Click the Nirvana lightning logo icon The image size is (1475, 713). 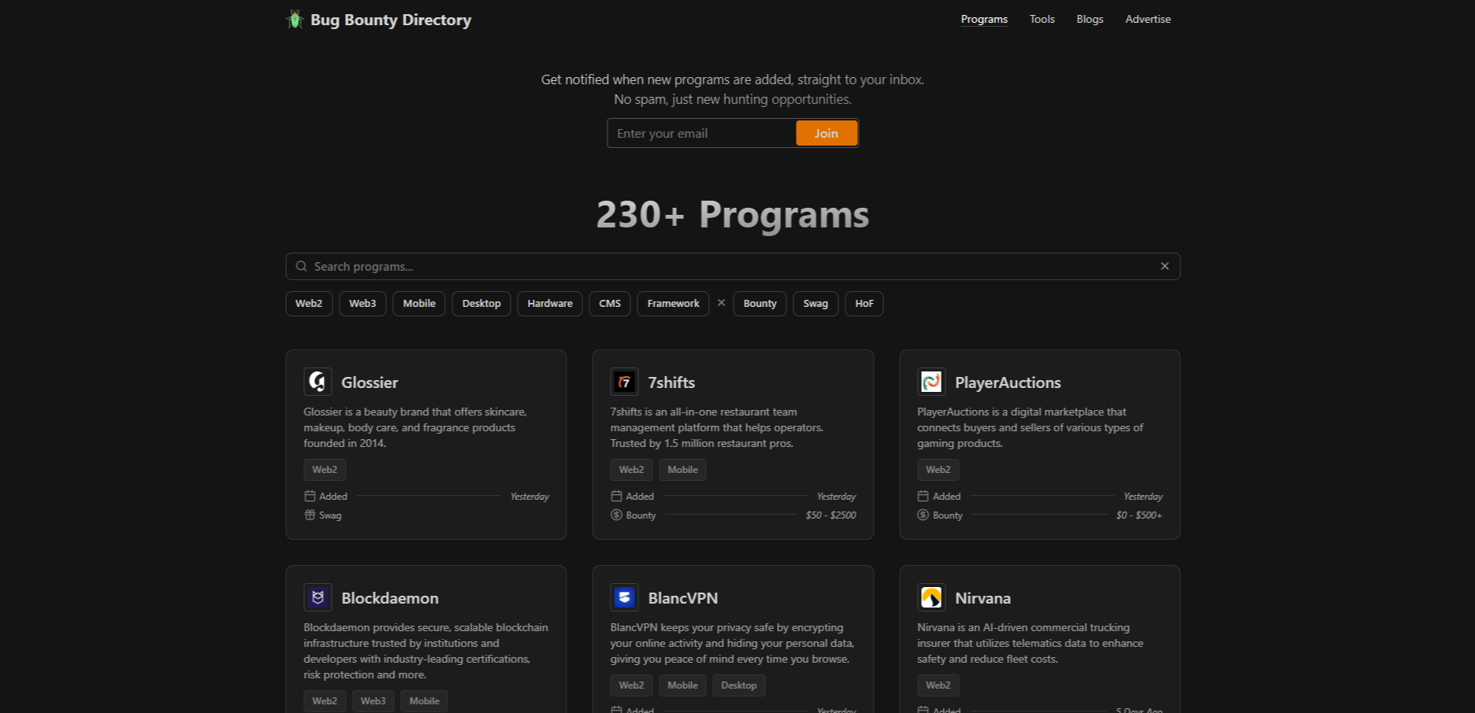click(x=931, y=597)
